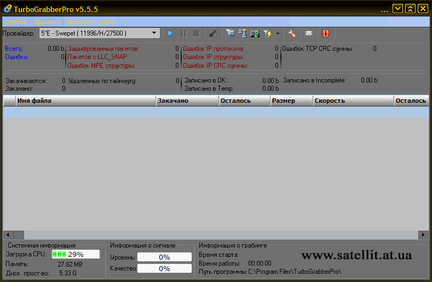
Task: Click the Размер column header
Action: pos(291,101)
